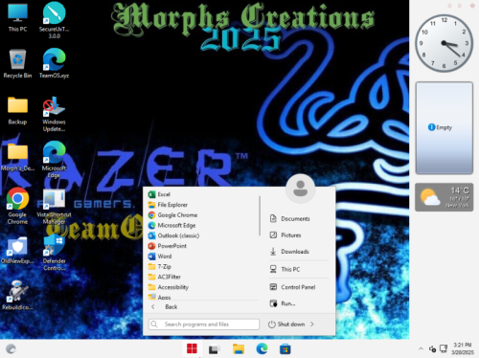This screenshot has height=358, width=479.
Task: Focus the Search programs and files box
Action: pyautogui.click(x=204, y=324)
